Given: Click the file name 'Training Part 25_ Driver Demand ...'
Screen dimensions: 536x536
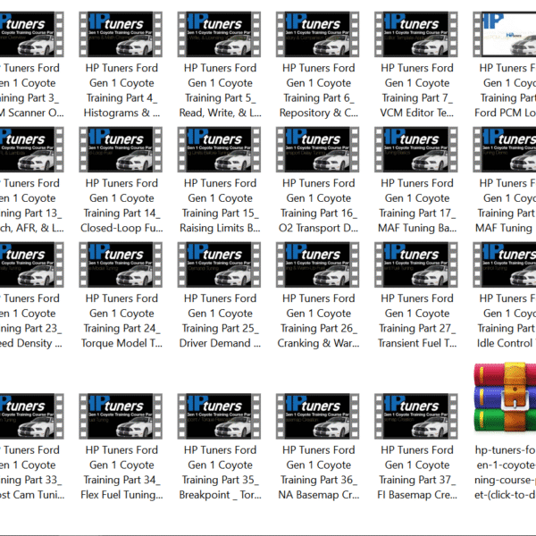Looking at the screenshot, I should 220,336.
